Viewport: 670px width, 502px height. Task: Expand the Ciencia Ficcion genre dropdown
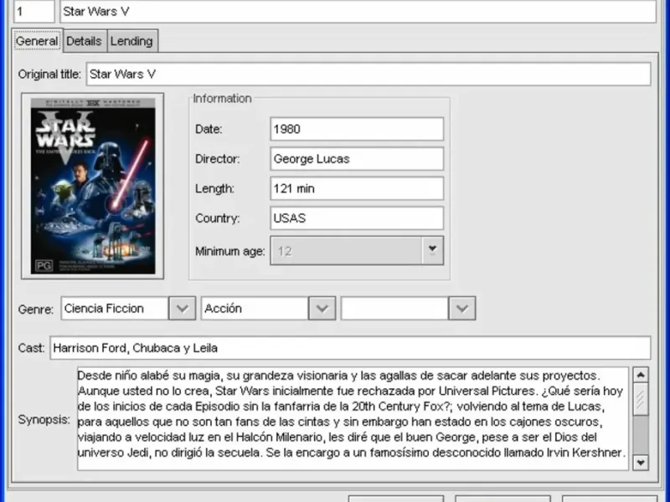(x=183, y=308)
